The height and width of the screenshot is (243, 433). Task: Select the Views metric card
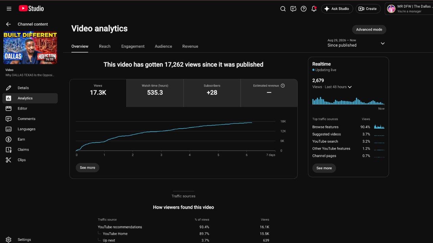[98, 93]
